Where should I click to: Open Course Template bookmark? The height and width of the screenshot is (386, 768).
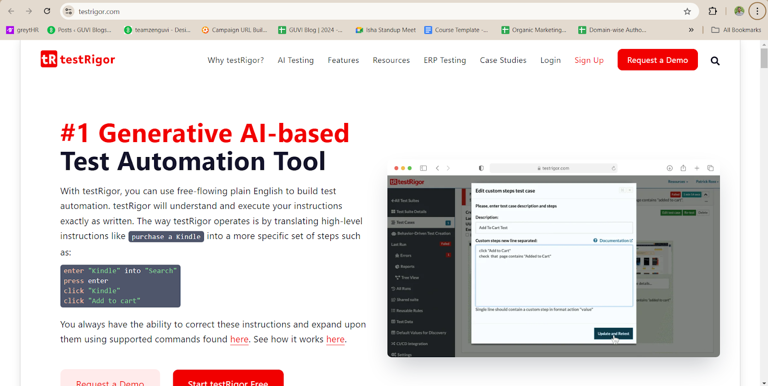pyautogui.click(x=456, y=30)
